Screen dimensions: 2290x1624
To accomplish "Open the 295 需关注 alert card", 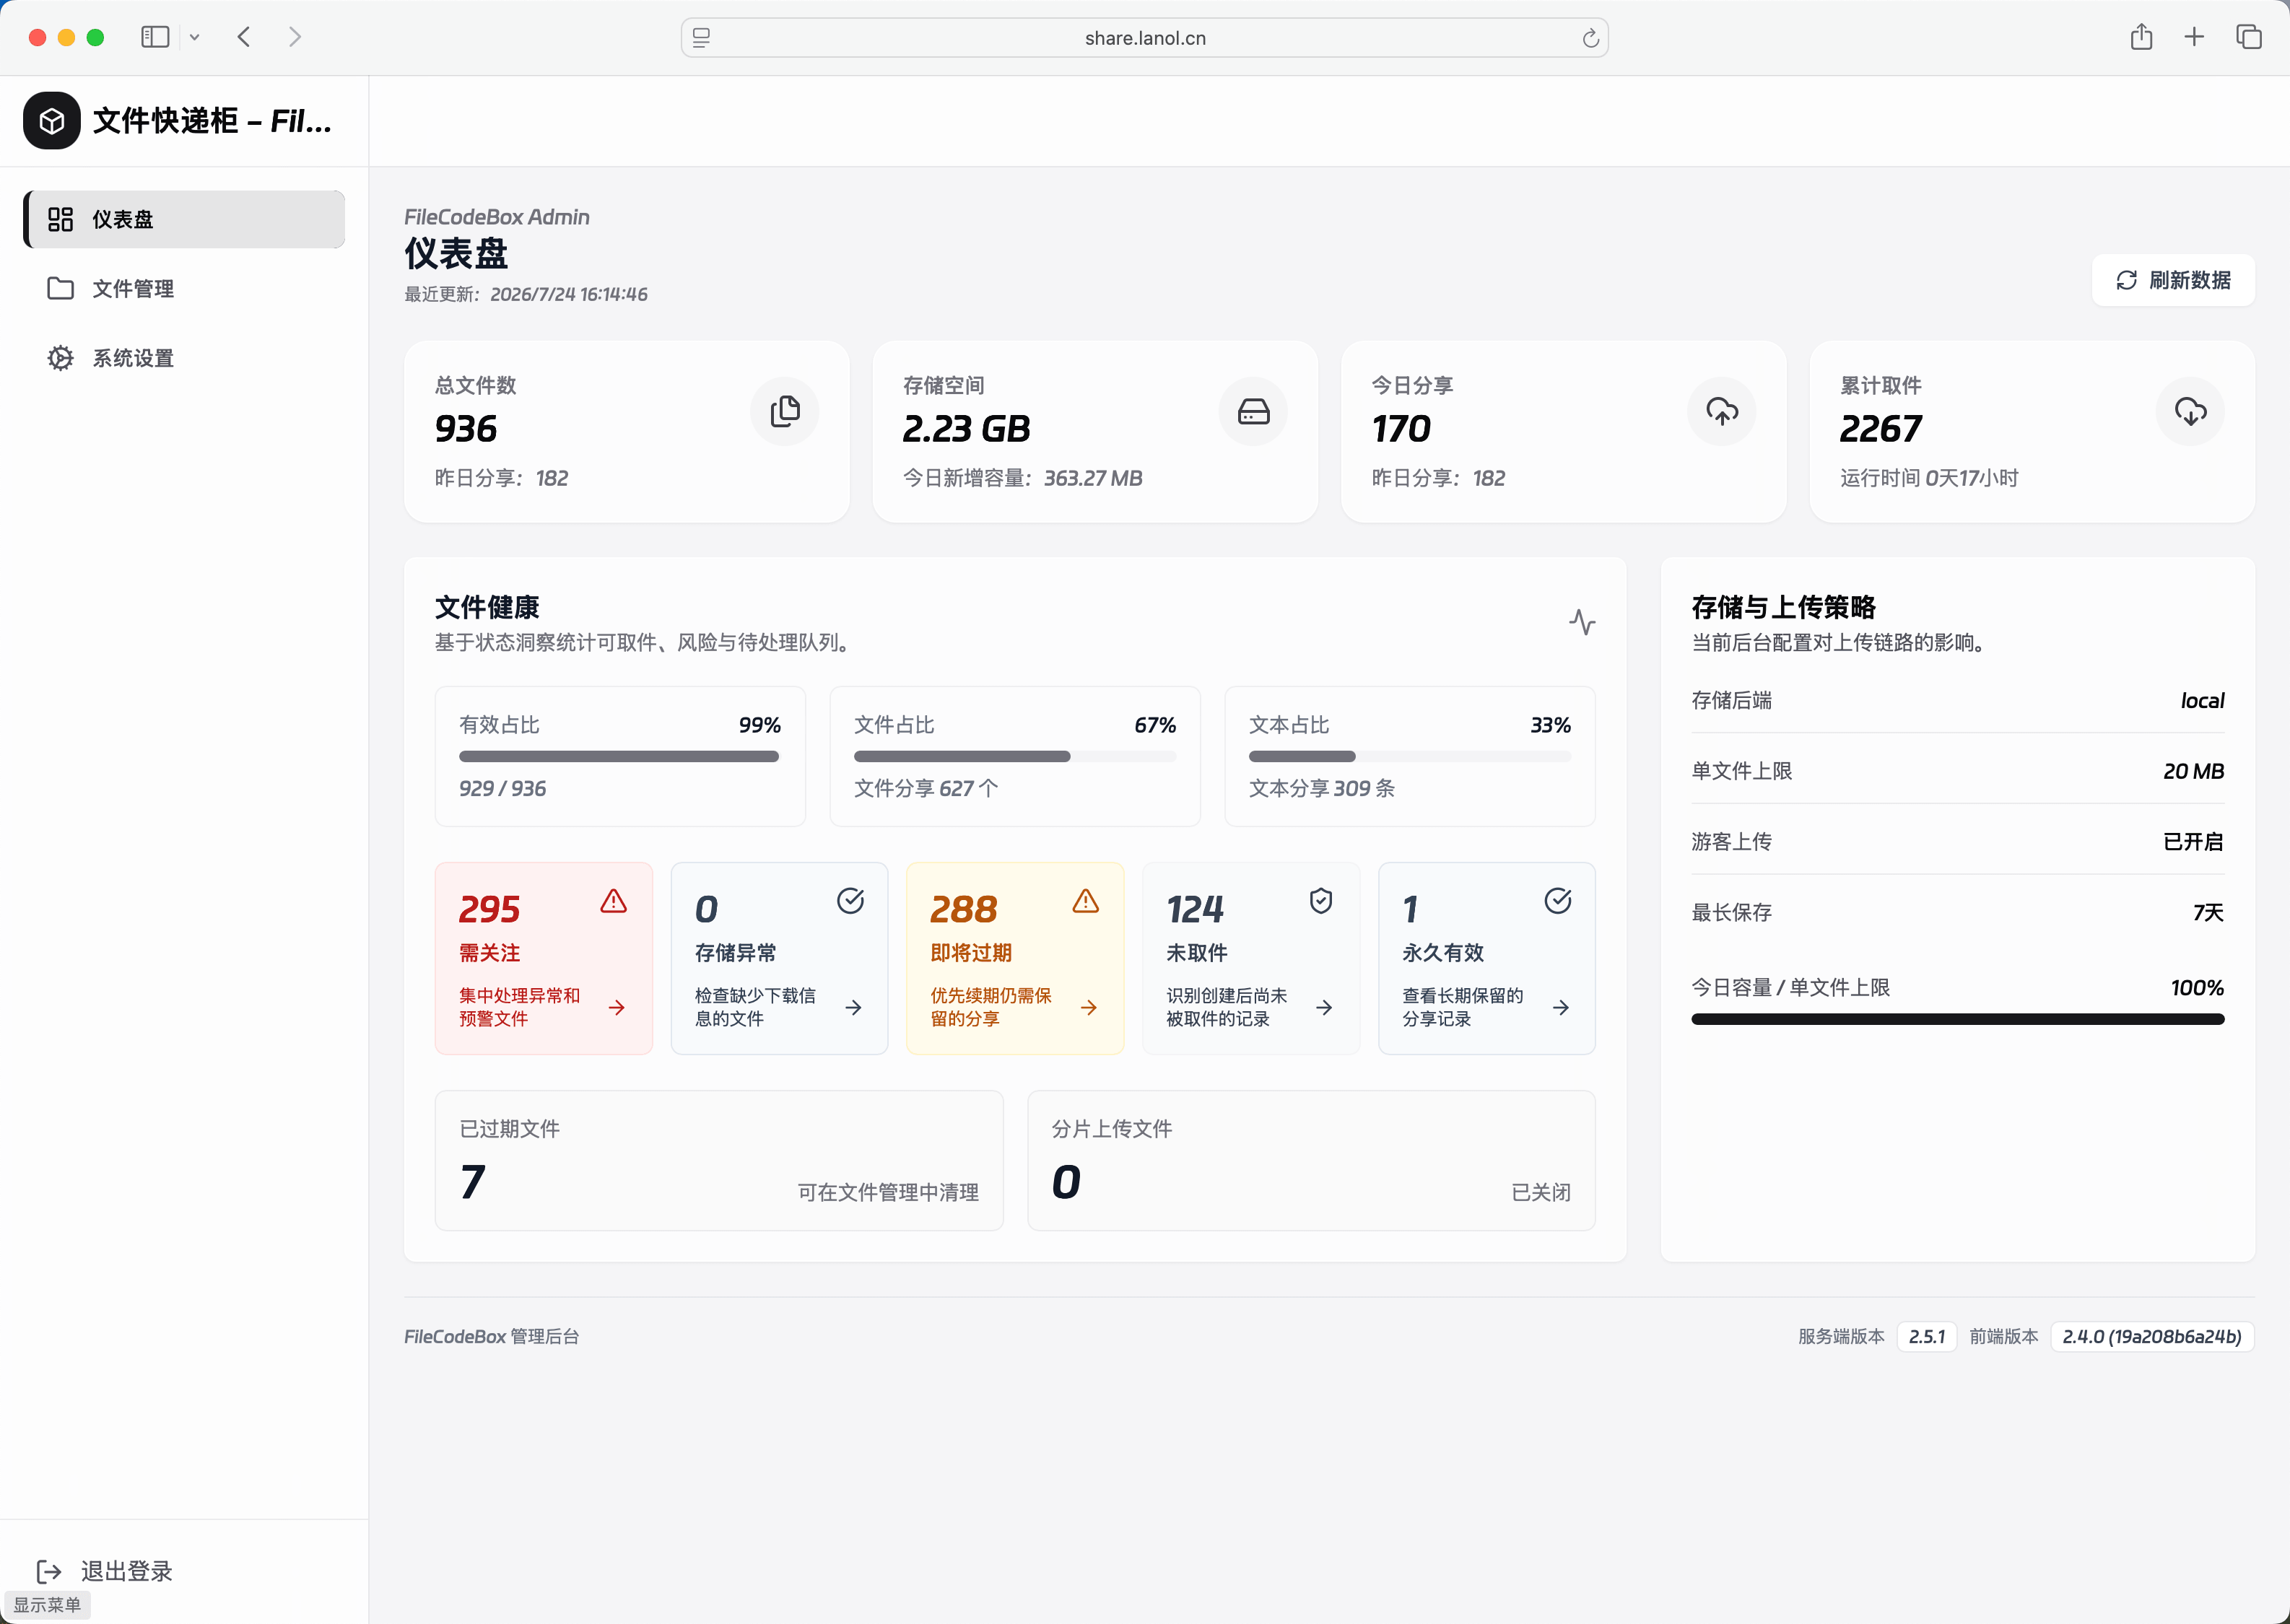I will click(544, 958).
